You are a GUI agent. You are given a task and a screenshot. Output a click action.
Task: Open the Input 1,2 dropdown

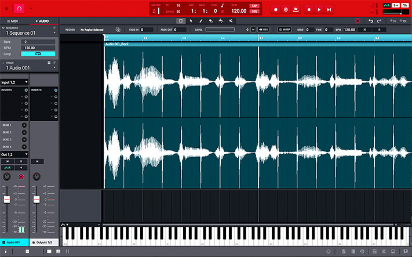14,82
